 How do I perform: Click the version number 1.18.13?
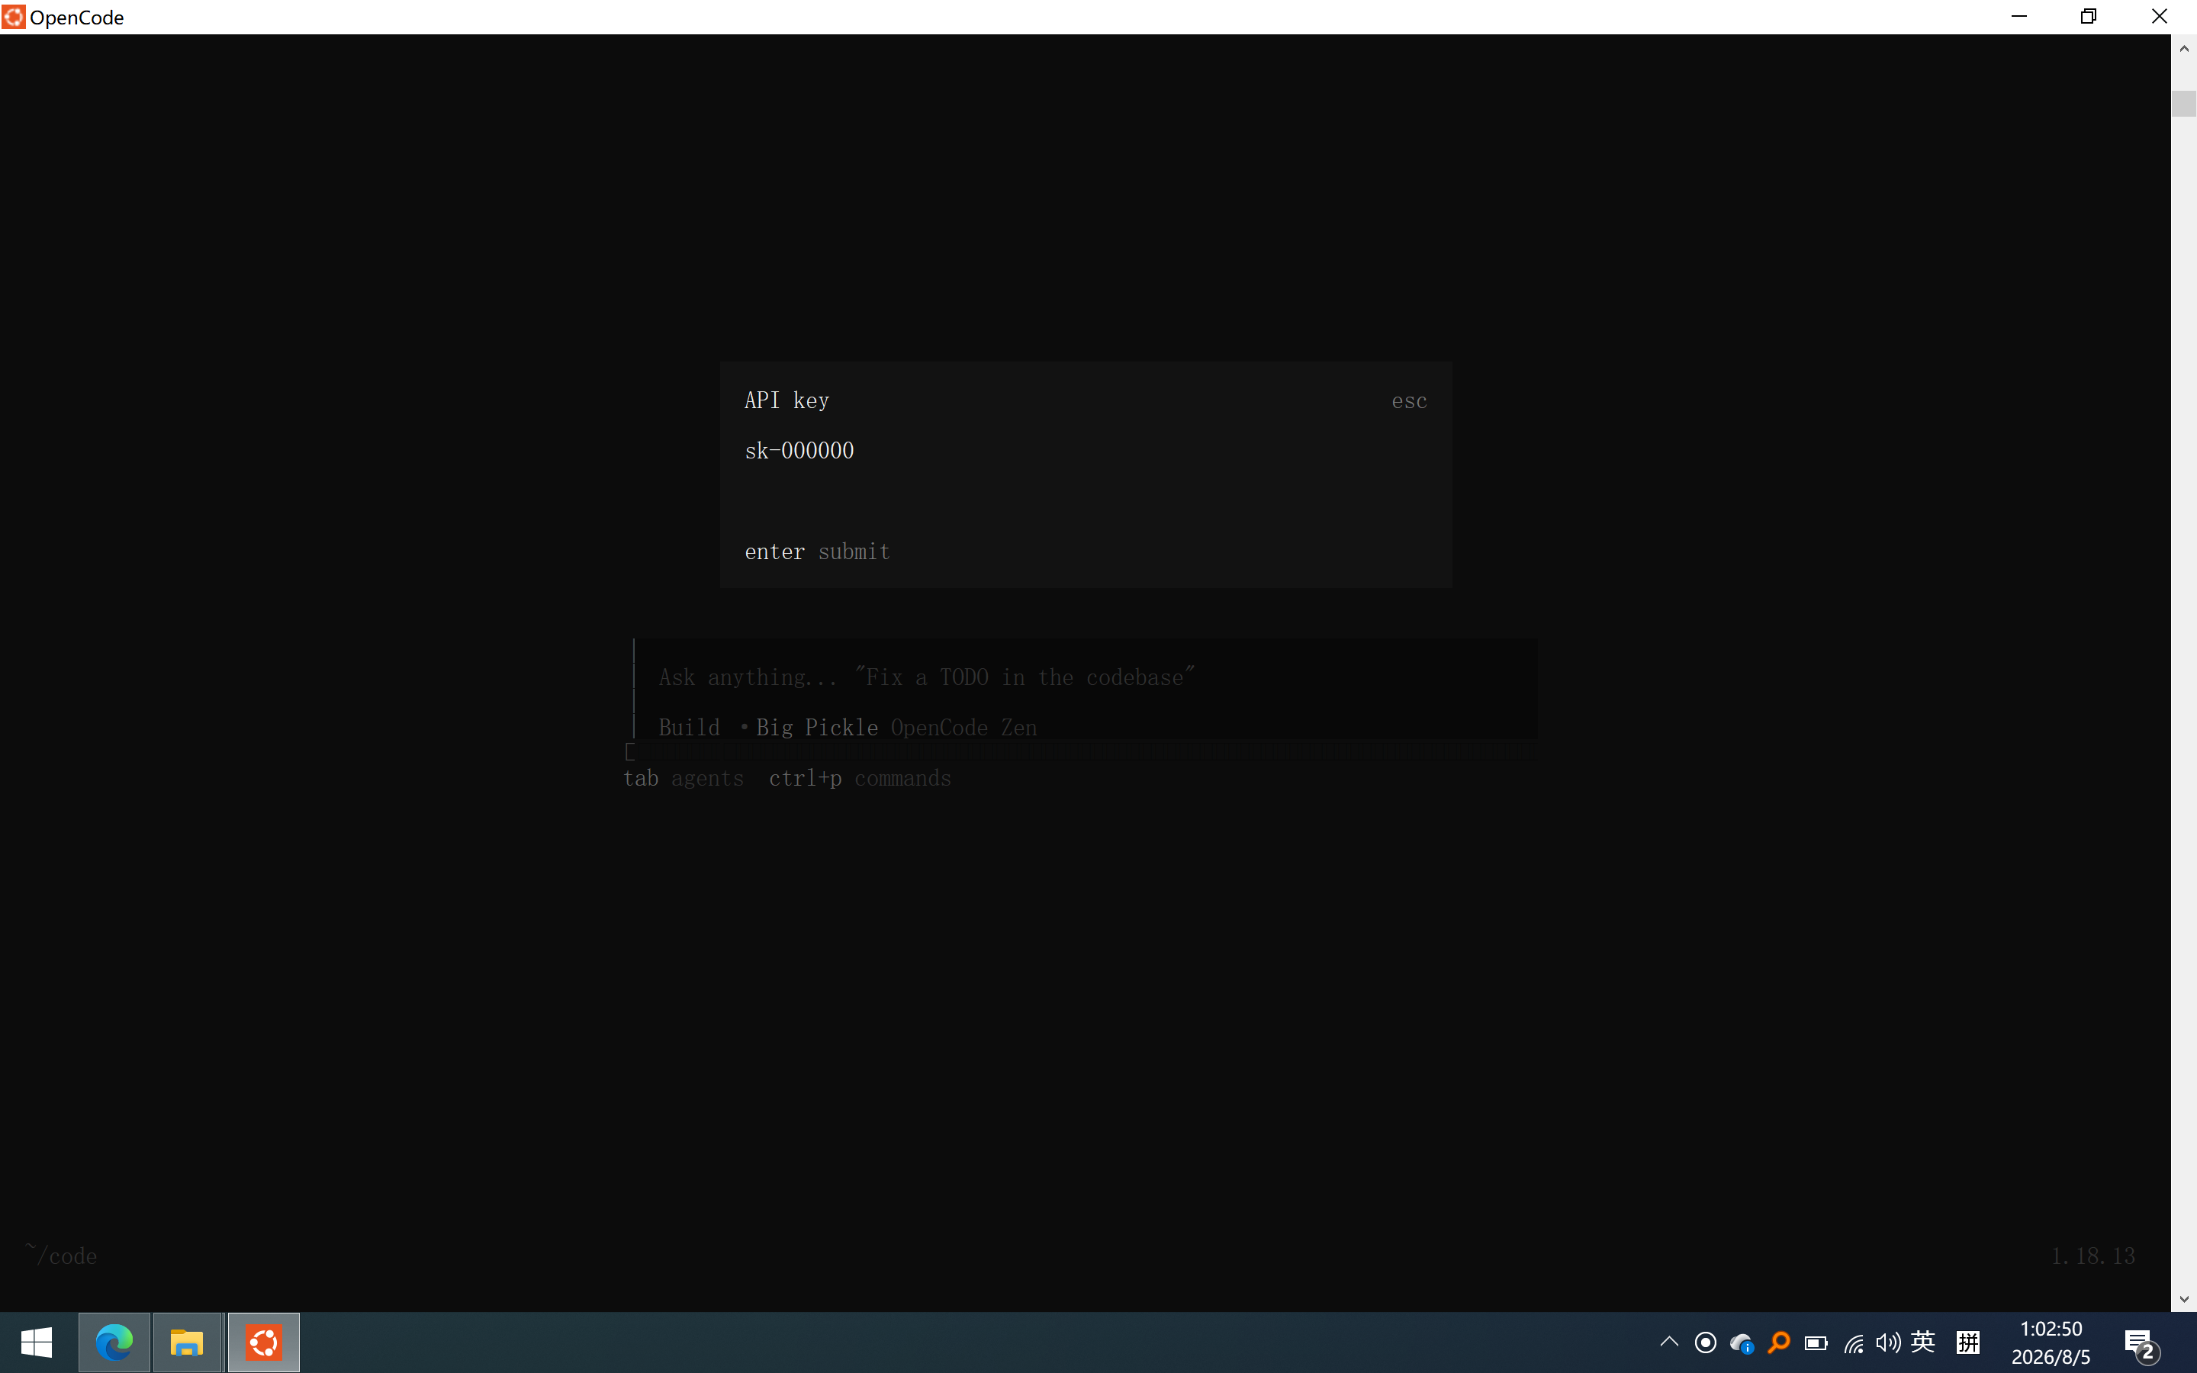(2092, 1255)
